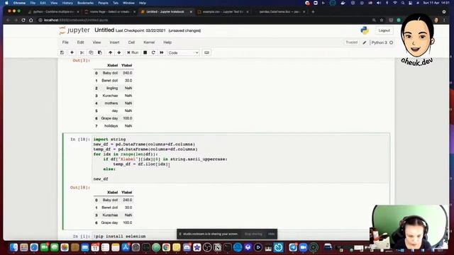Click 'Grape day' in Out[18] table

(x=109, y=222)
